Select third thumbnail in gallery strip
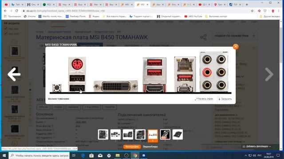Screen dimensions: 284x159 coord(128,134)
